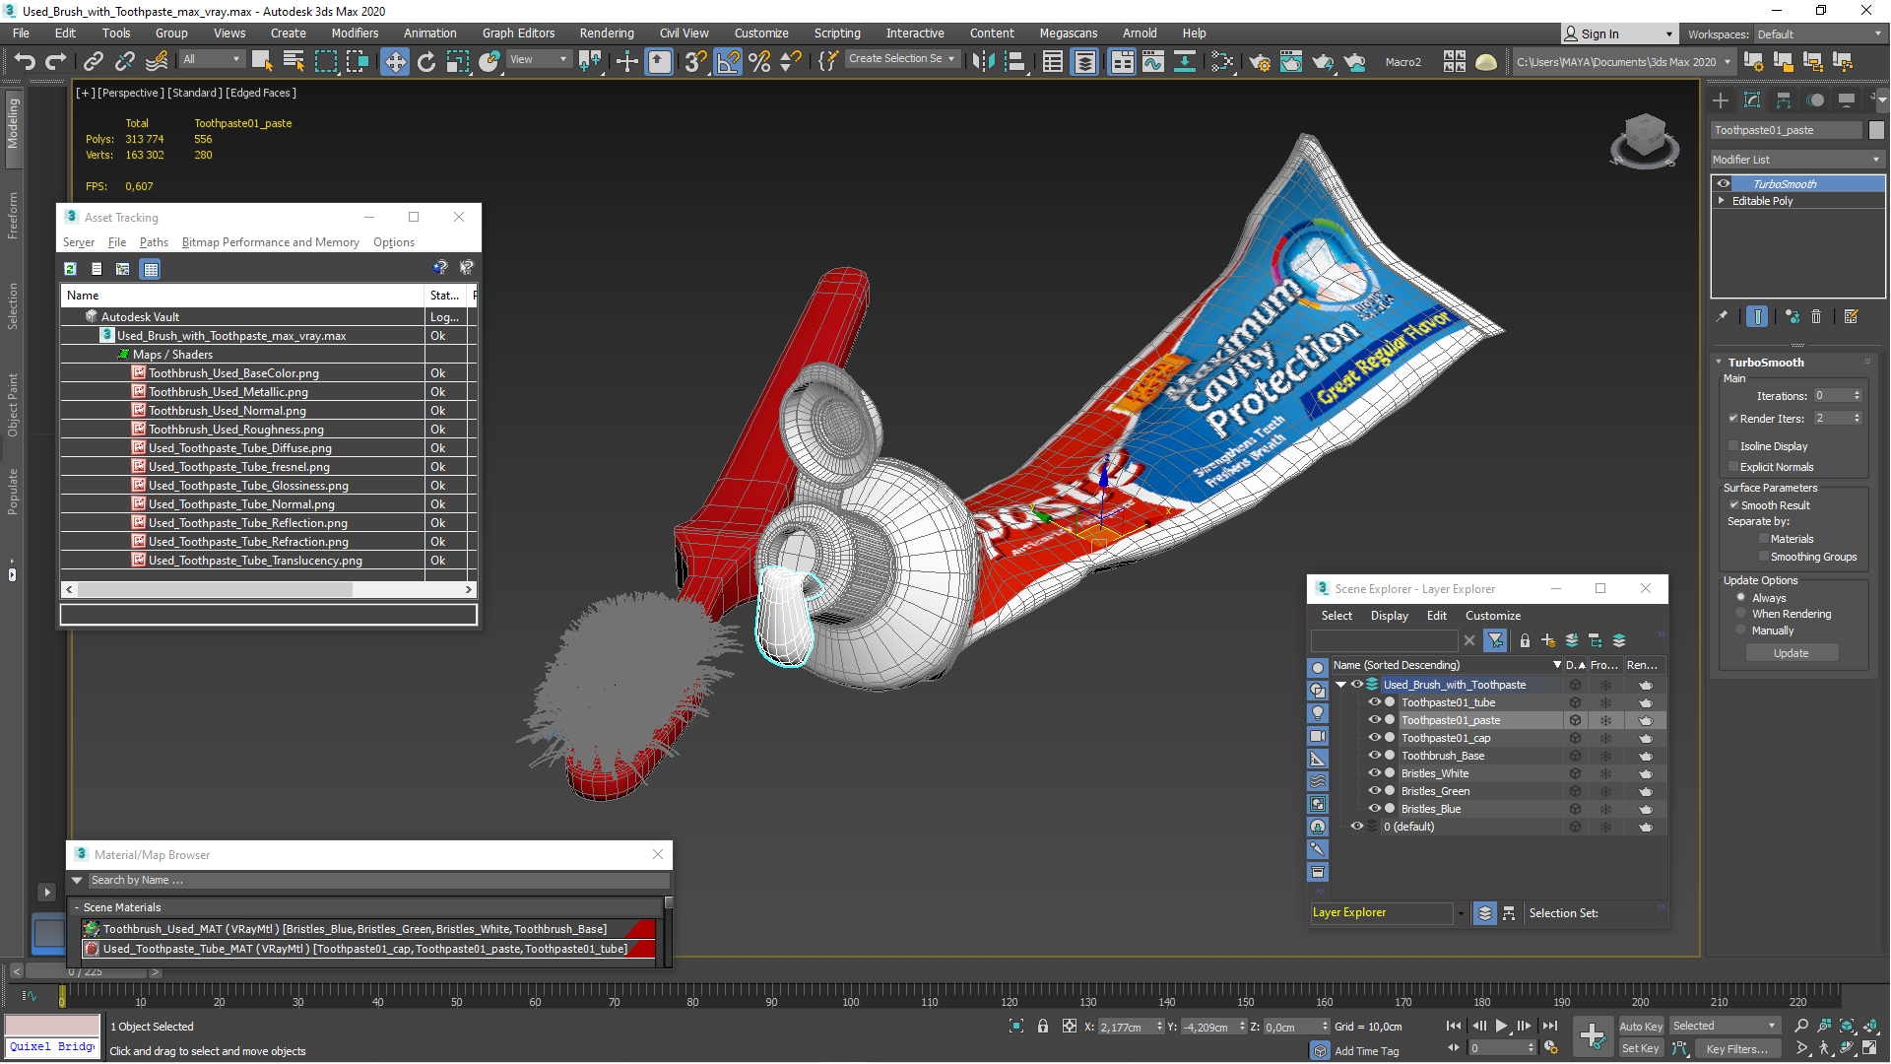Click Table View icon in Asset Tracking
This screenshot has height=1064, width=1891.
tap(150, 268)
